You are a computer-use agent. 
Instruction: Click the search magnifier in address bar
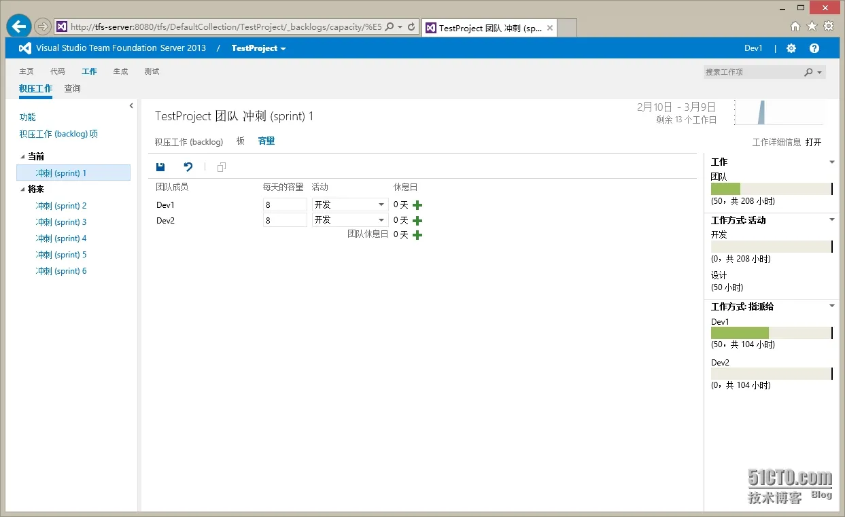[x=390, y=27]
